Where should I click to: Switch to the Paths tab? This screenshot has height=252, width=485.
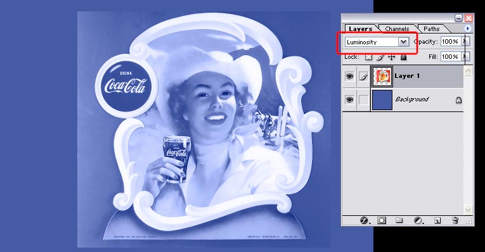[x=432, y=28]
